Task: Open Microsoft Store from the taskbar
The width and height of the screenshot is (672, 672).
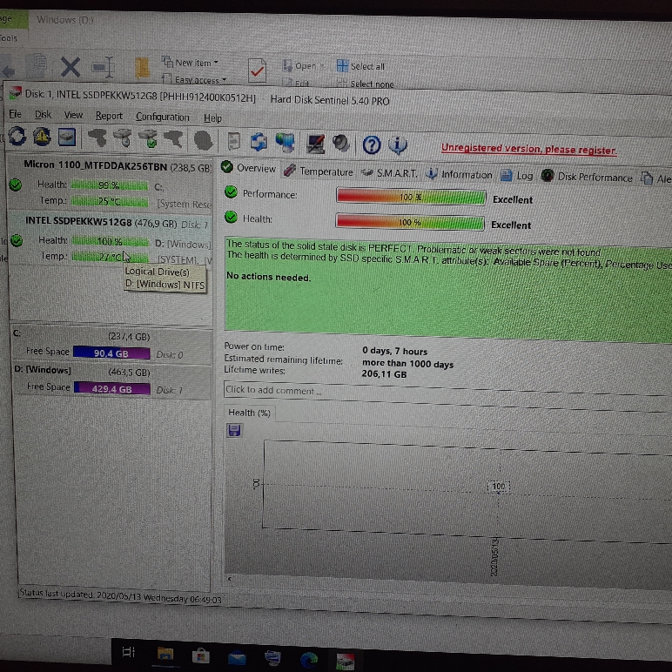Action: [200, 655]
